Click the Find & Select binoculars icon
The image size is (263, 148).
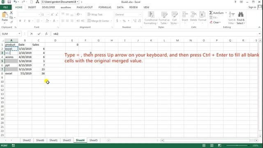[x=241, y=15]
